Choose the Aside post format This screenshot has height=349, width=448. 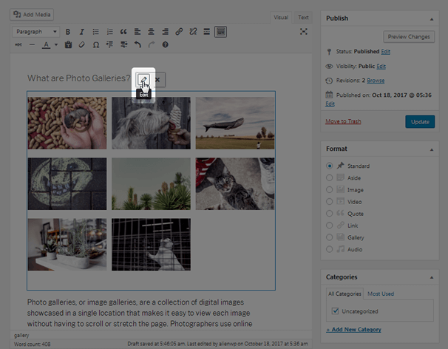(330, 178)
